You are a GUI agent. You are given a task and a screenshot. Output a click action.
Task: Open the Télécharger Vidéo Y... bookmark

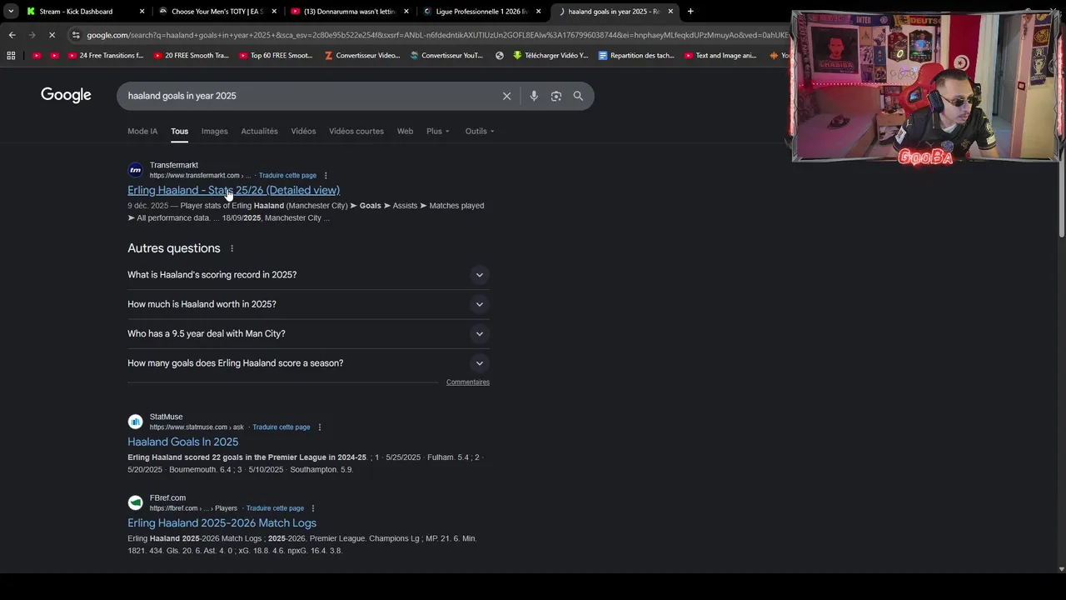[550, 56]
